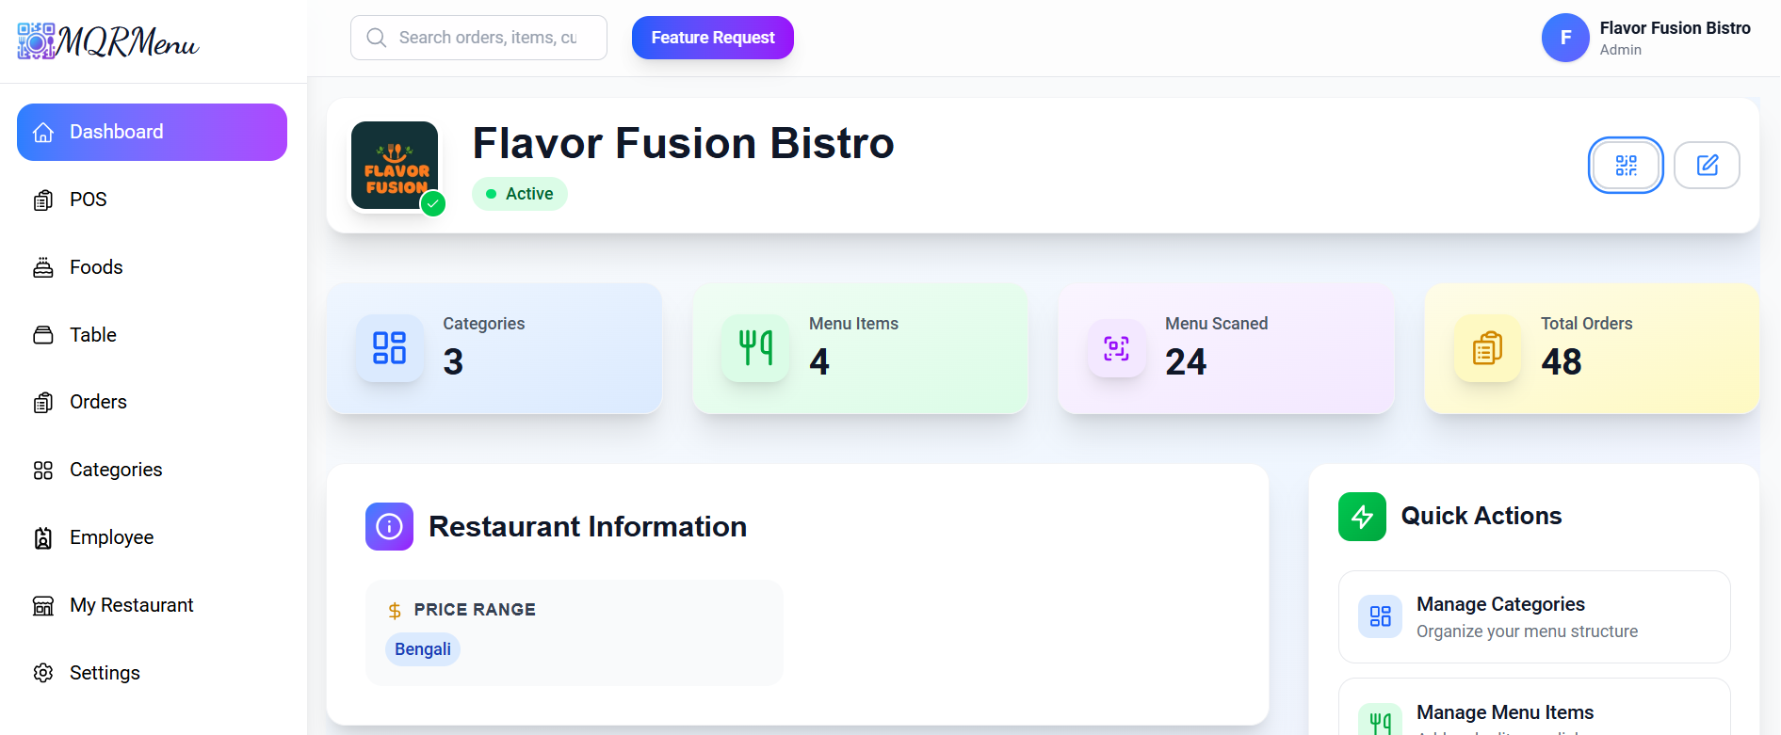Viewport: 1781px width, 735px height.
Task: Select Employee in the sidebar
Action: tap(111, 537)
